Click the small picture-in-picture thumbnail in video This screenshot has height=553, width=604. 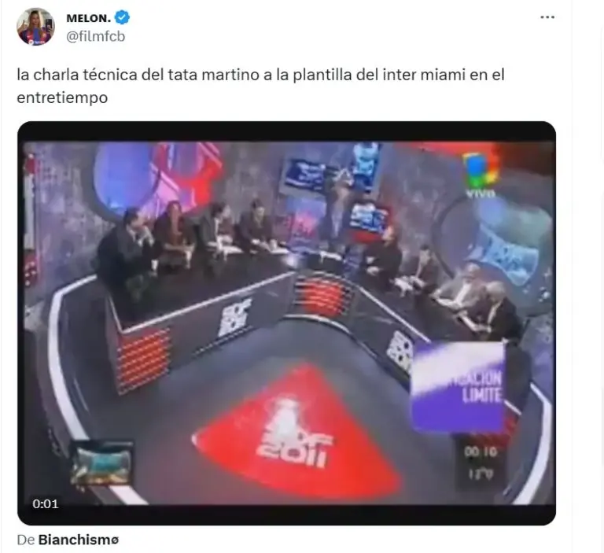101,465
